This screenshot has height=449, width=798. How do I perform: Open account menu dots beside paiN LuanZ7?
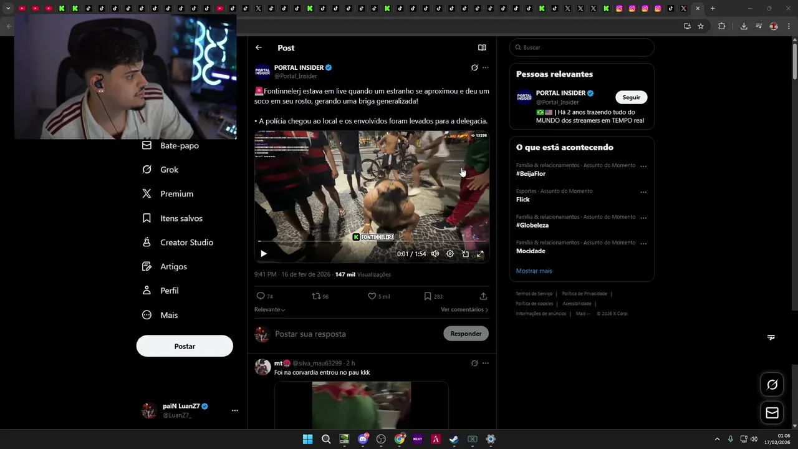[235, 410]
